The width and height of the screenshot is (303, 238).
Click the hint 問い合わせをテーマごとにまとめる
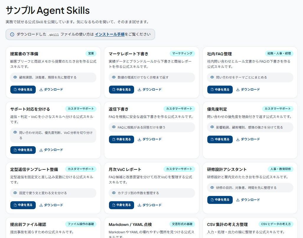pos(241,77)
